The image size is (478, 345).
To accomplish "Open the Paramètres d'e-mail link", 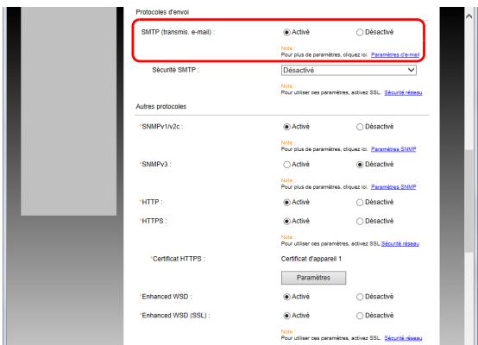I will coord(395,55).
